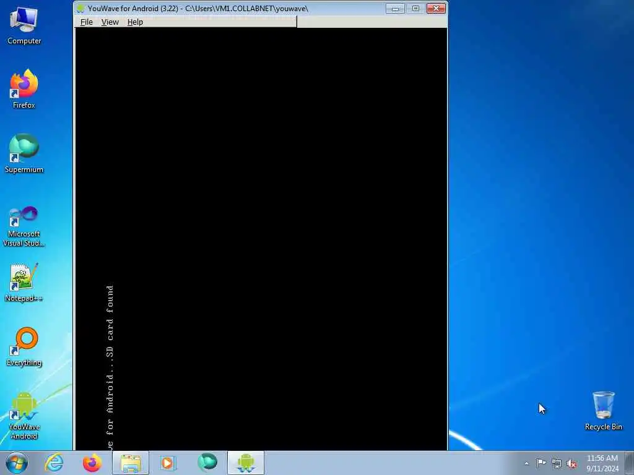This screenshot has width=634, height=475.
Task: Close the YouWave for Android window
Action: coord(436,9)
